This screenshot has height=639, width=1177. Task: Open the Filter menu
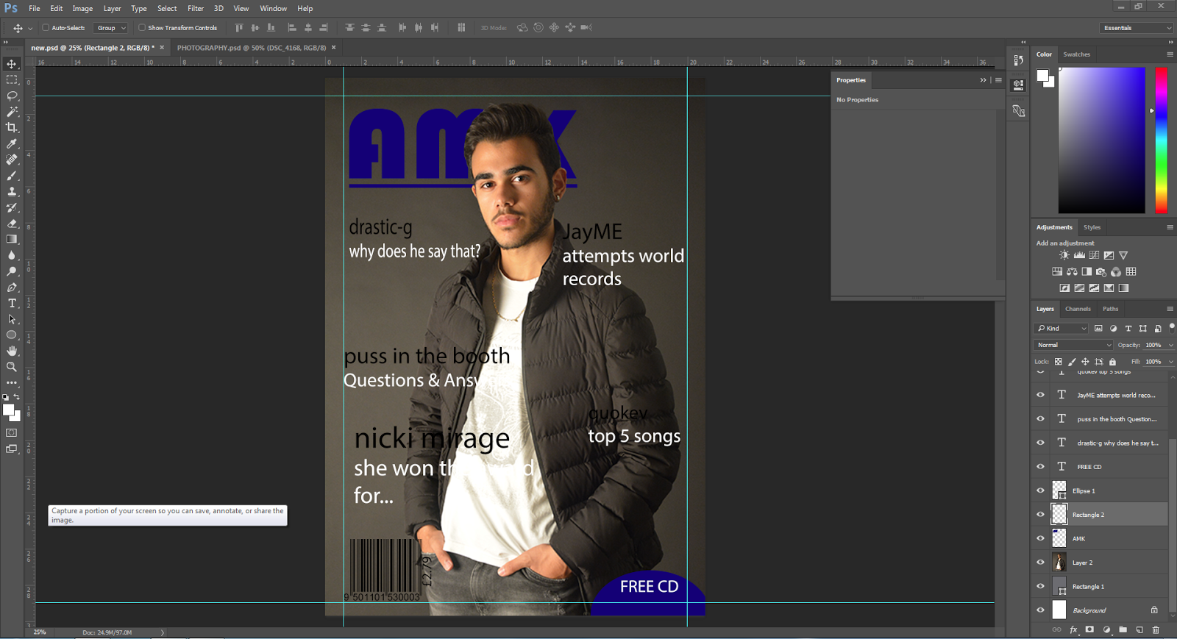[x=196, y=8]
